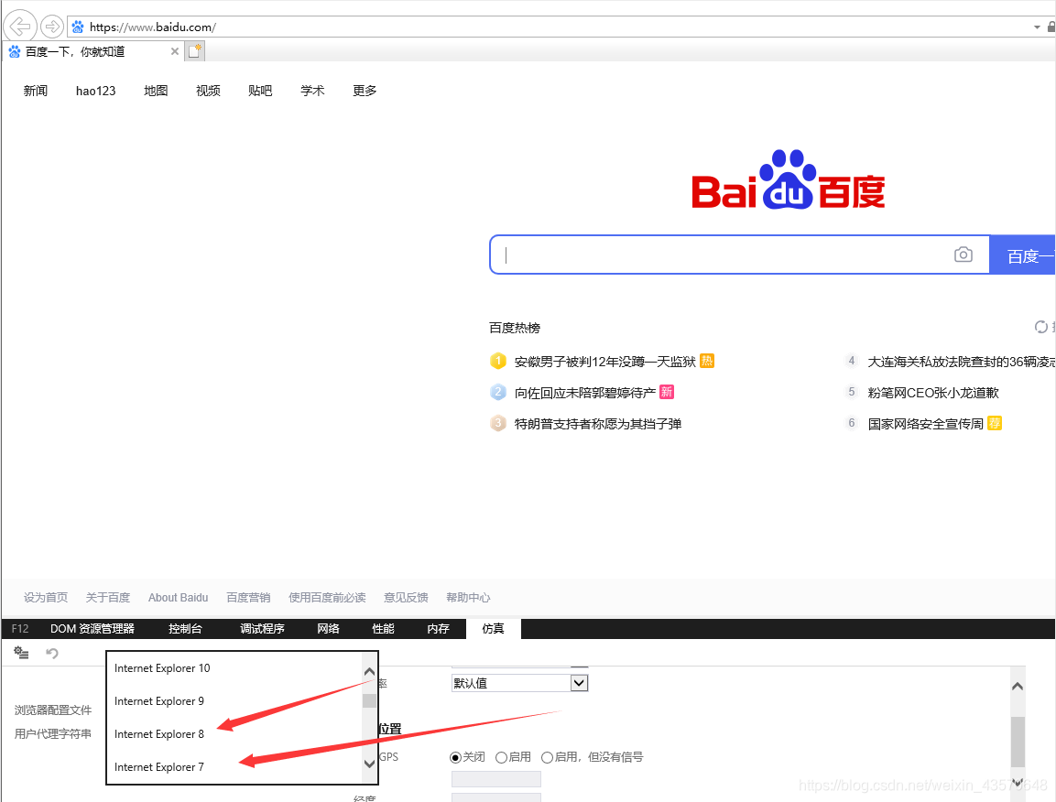Screen dimensions: 1056x802
Task: Click 关于百度 footer link
Action: pyautogui.click(x=108, y=597)
